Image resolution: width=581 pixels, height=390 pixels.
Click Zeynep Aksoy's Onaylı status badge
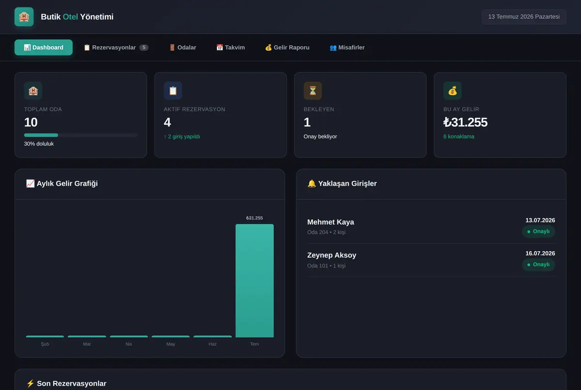(538, 265)
